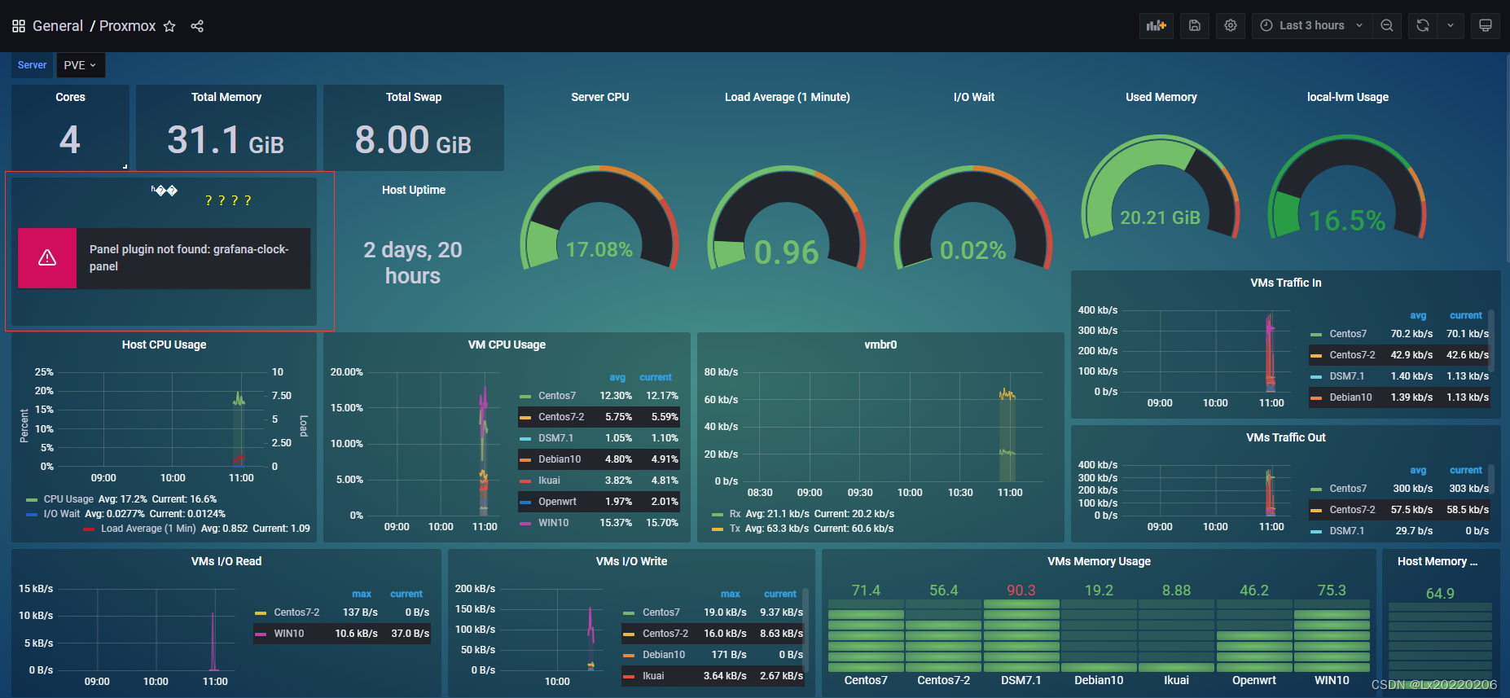Zoom out the time range
The width and height of the screenshot is (1510, 698).
tap(1387, 25)
